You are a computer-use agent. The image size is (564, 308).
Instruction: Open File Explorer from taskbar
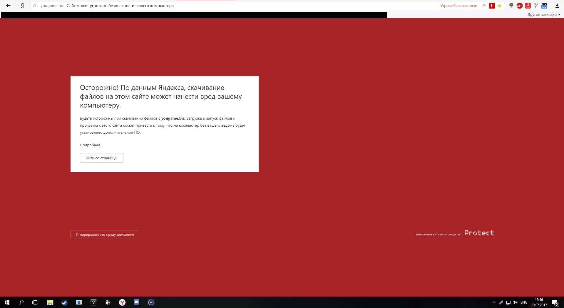tap(50, 302)
